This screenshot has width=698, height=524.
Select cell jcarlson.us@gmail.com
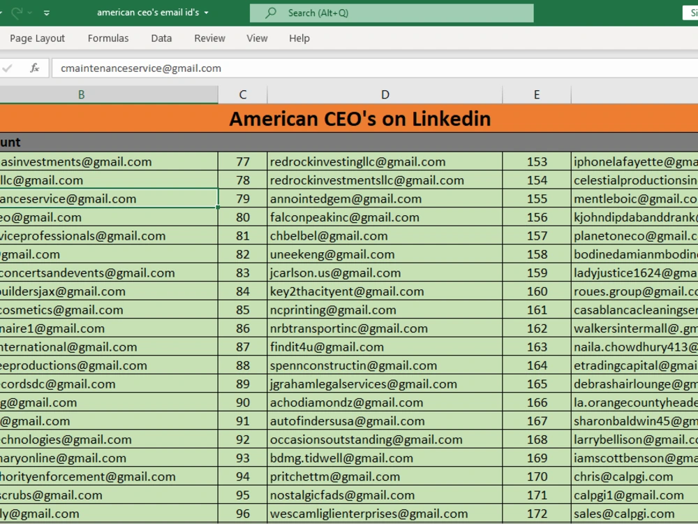[385, 272]
